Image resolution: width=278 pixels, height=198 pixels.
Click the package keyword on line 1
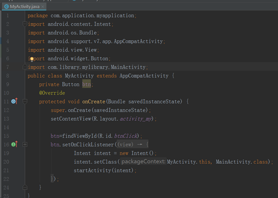pos(38,16)
